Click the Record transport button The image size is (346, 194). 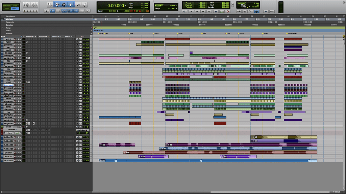pos(228,11)
